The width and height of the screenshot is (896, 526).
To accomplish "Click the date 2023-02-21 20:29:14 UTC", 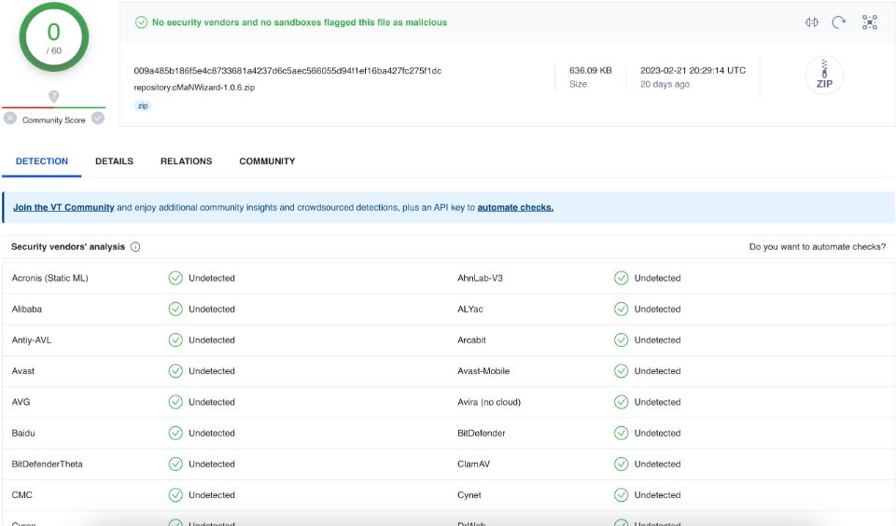I will click(x=693, y=70).
